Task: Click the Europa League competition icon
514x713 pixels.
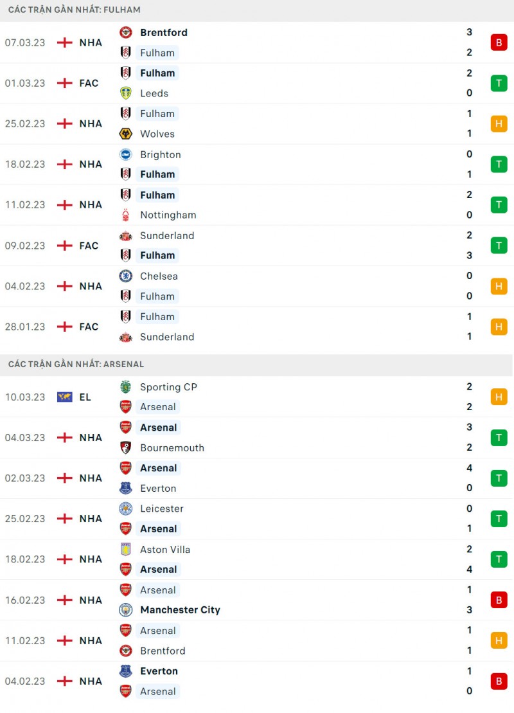Action: [x=64, y=397]
